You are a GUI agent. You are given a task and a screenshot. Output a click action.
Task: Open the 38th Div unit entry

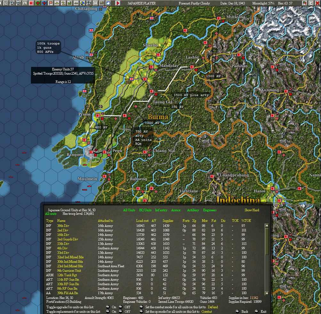coord(63,226)
